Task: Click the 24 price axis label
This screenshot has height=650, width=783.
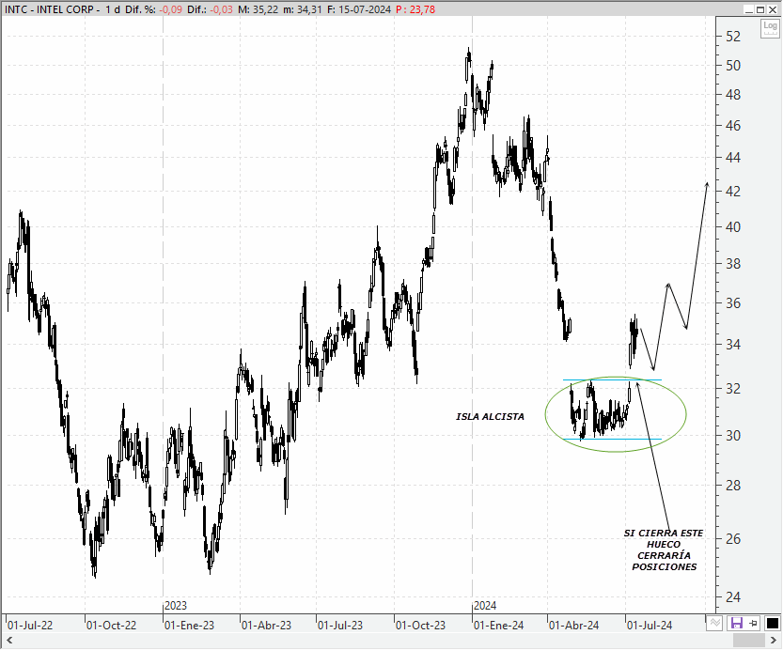Action: point(733,596)
